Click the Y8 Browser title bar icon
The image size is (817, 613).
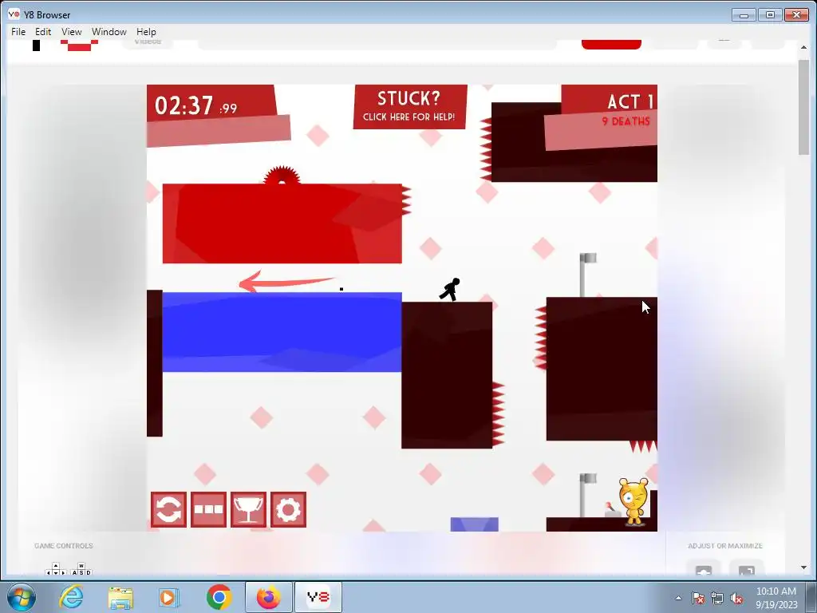tap(14, 14)
